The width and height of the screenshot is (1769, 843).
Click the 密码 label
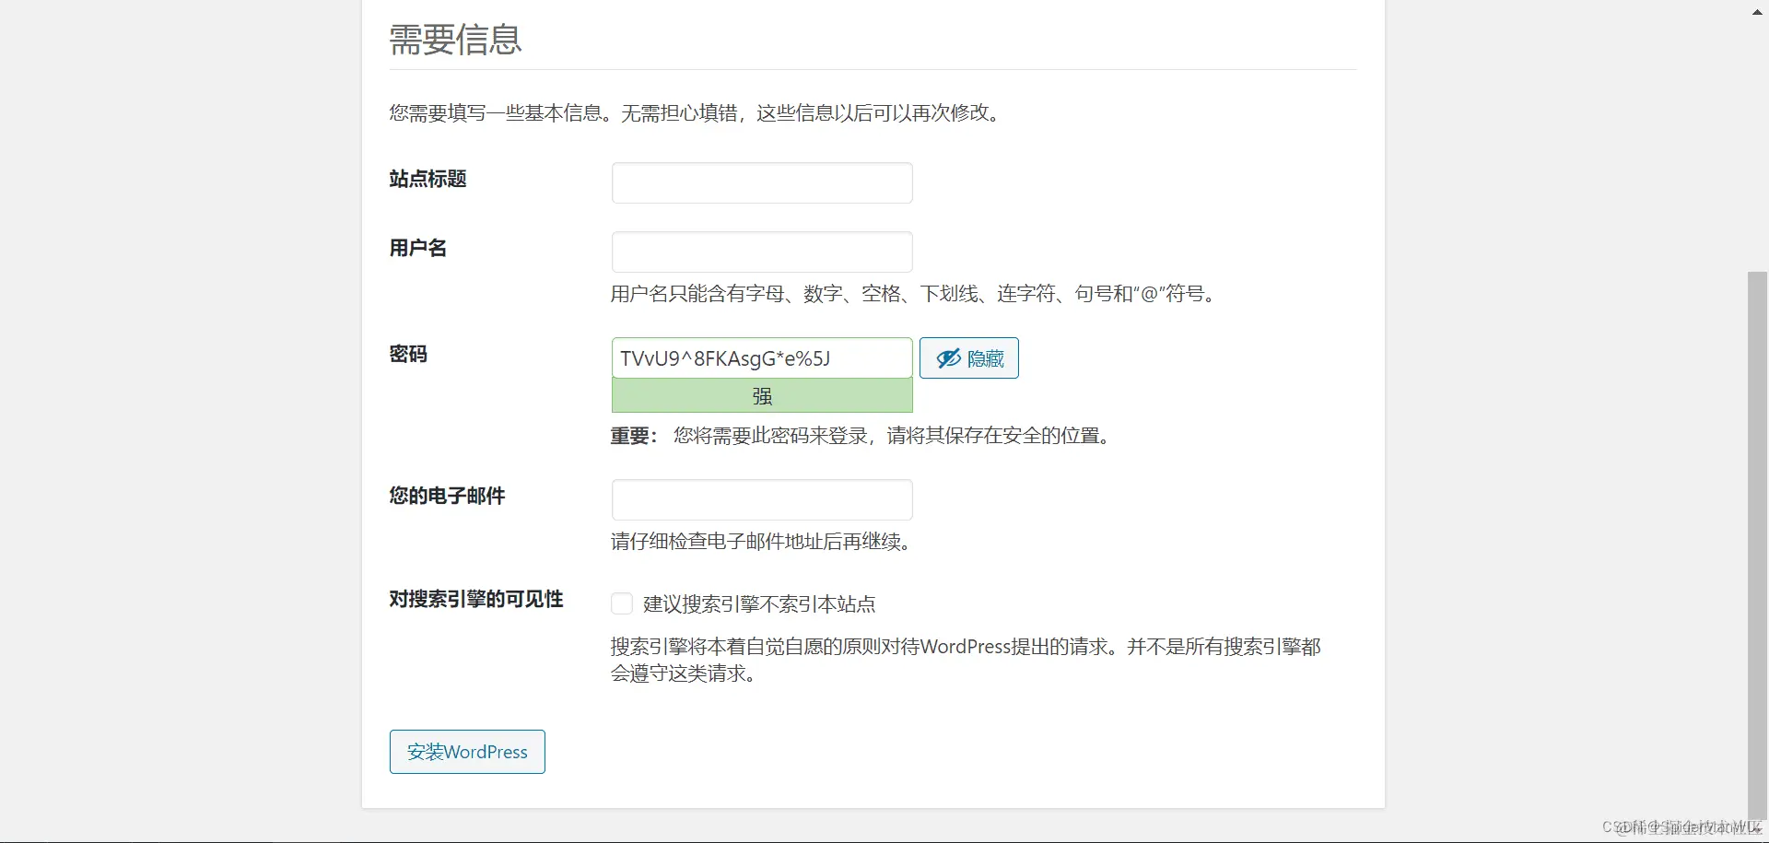point(408,355)
